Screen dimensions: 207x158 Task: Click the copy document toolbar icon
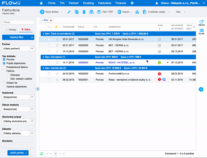[77, 12]
